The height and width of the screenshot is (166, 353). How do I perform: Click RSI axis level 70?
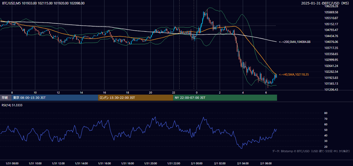[326, 119]
